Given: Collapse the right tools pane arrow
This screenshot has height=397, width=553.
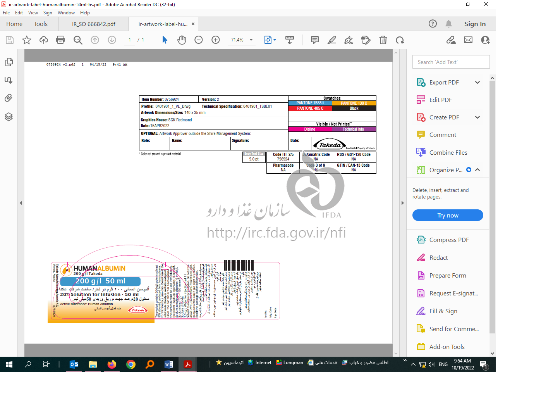Looking at the screenshot, I should pos(403,203).
